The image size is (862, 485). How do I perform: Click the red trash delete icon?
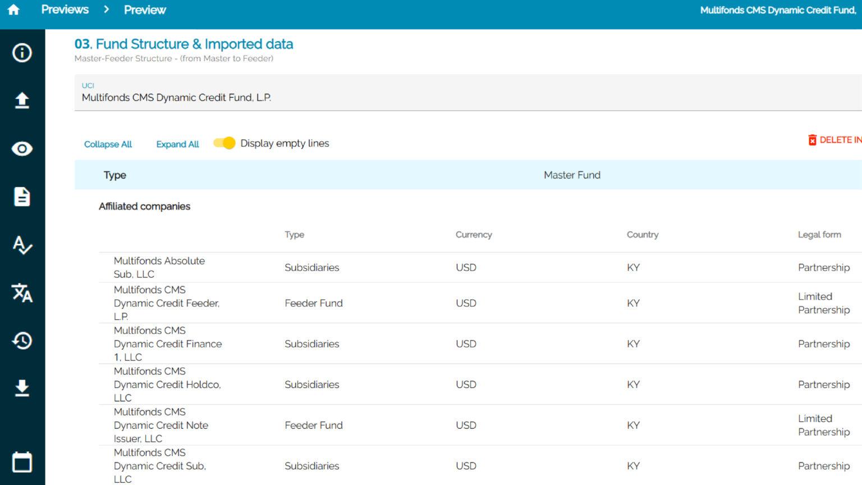pos(812,140)
